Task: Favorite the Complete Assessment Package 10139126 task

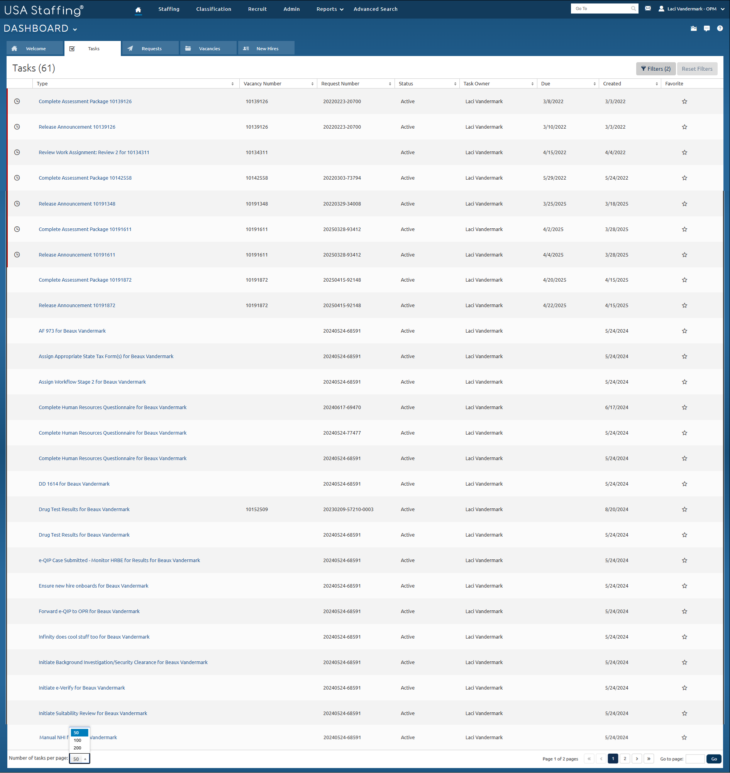Action: coord(684,102)
